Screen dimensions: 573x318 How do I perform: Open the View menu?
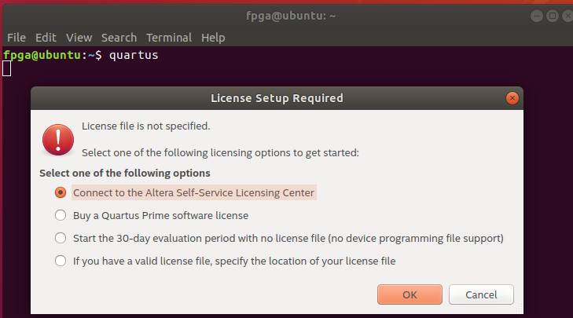click(79, 38)
